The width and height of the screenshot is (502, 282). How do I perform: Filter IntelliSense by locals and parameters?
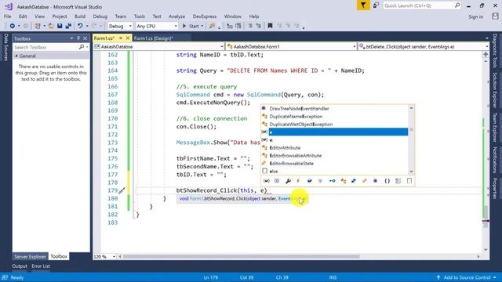click(266, 181)
